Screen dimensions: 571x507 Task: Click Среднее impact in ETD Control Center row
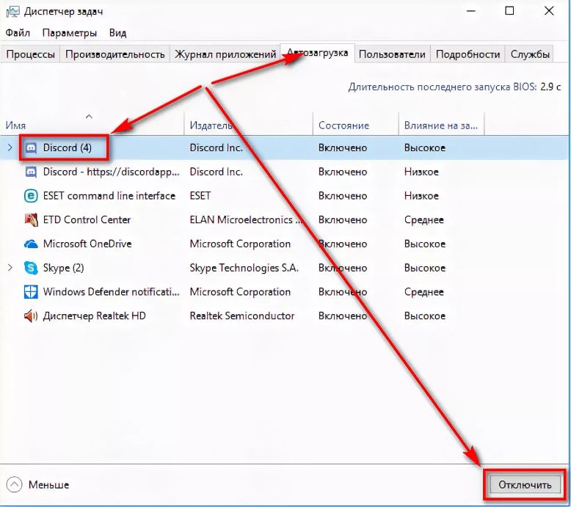coord(424,220)
